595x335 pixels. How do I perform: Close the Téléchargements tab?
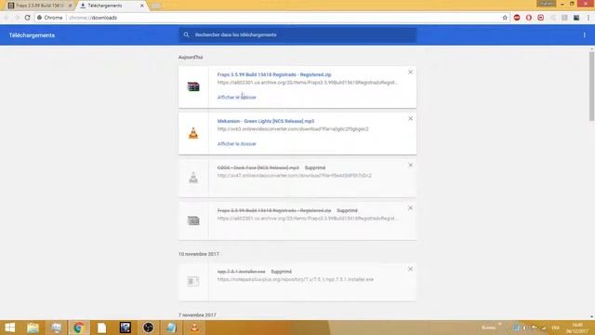[x=141, y=6]
